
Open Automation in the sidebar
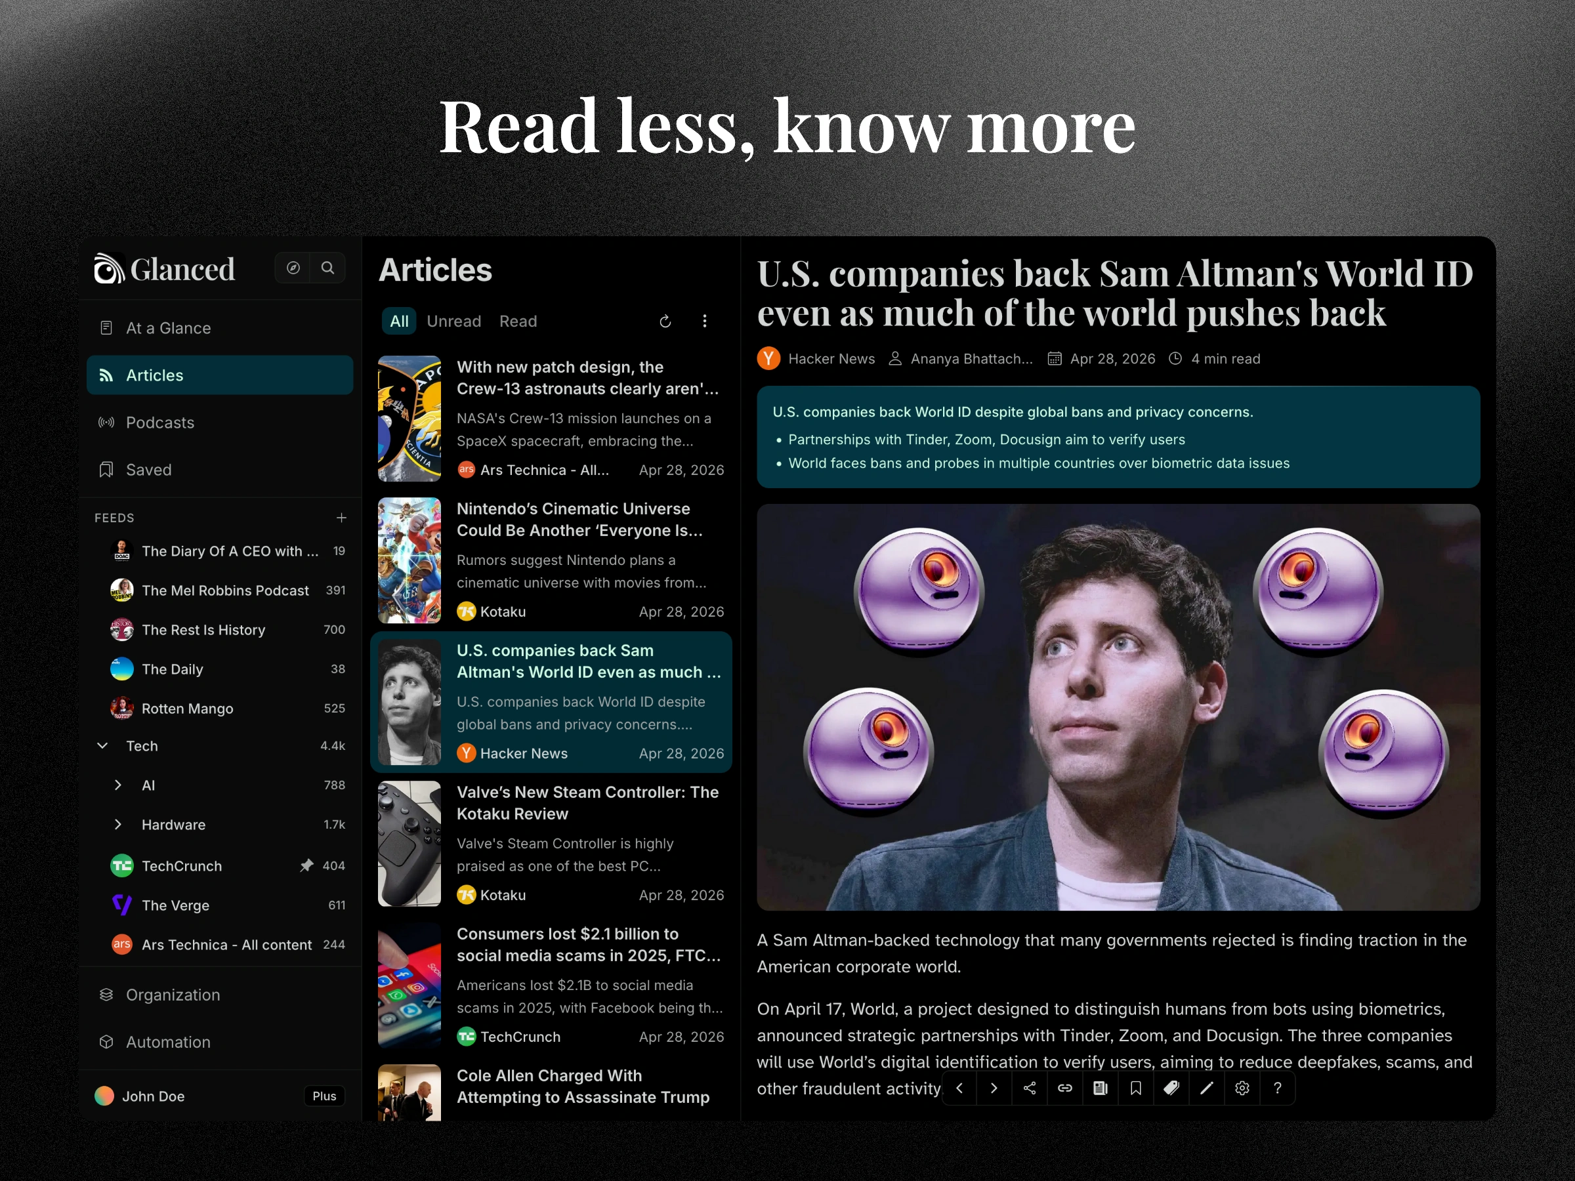[220, 1041]
